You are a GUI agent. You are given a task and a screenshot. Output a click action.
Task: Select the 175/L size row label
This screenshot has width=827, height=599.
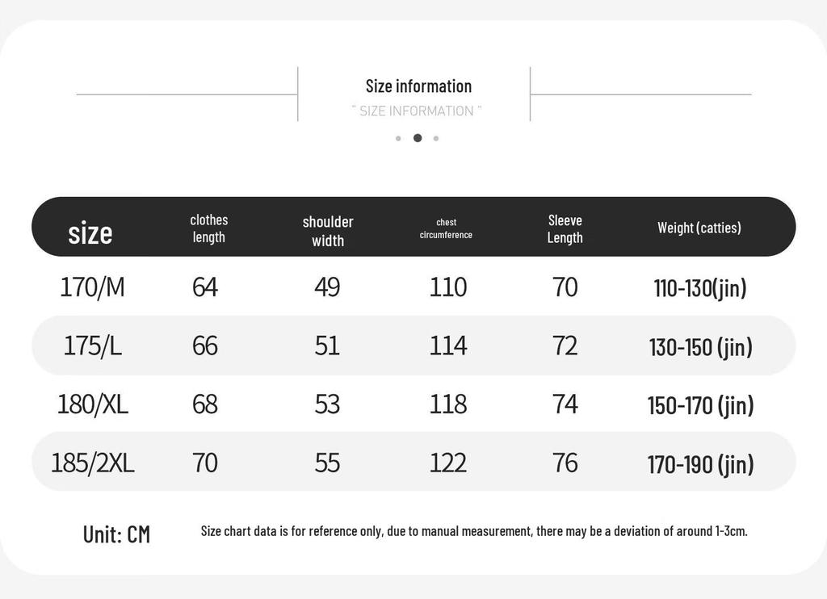click(x=93, y=346)
